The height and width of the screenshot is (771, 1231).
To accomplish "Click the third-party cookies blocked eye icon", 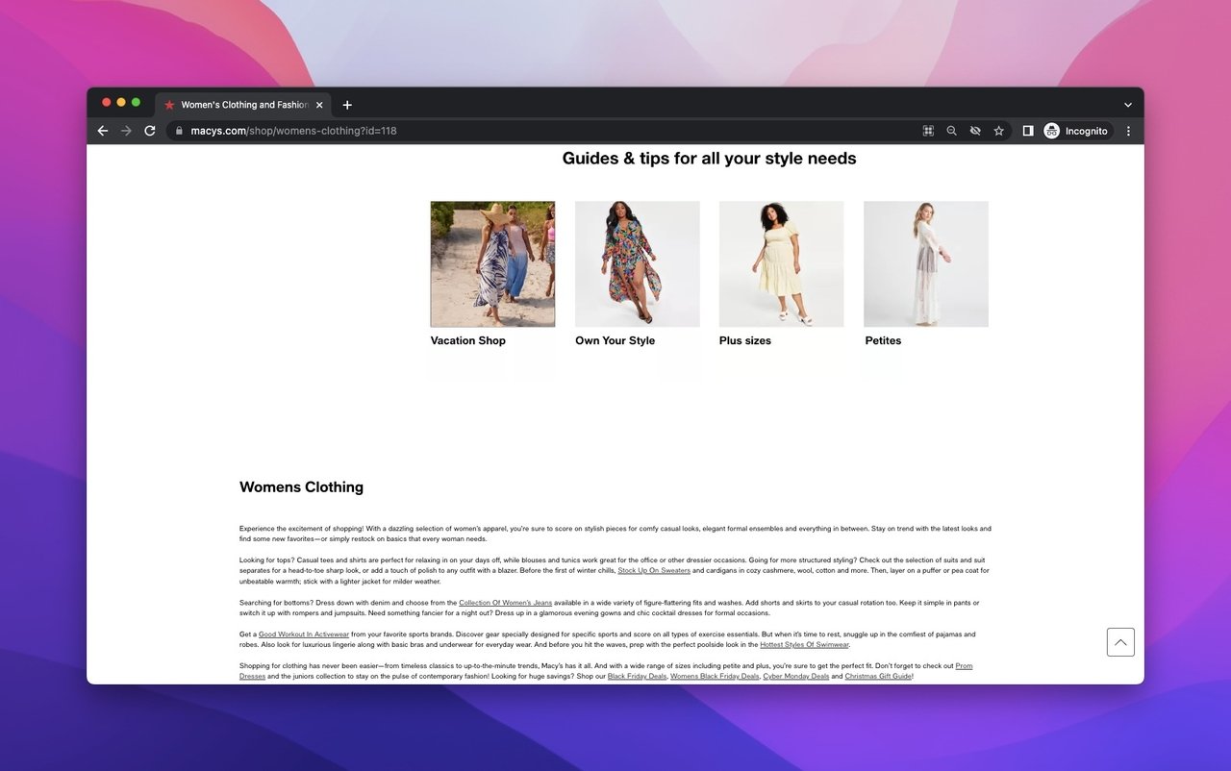I will point(975,131).
